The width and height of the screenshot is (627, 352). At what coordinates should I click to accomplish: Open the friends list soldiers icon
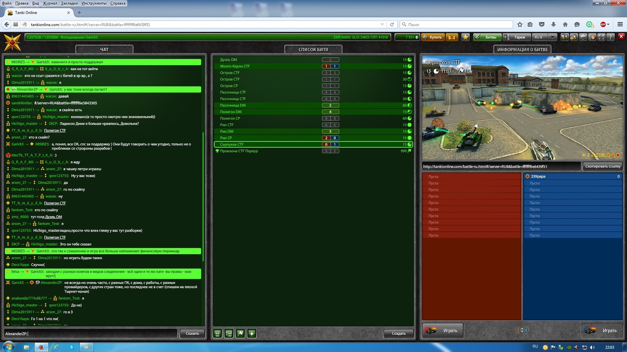pyautogui.click(x=564, y=37)
